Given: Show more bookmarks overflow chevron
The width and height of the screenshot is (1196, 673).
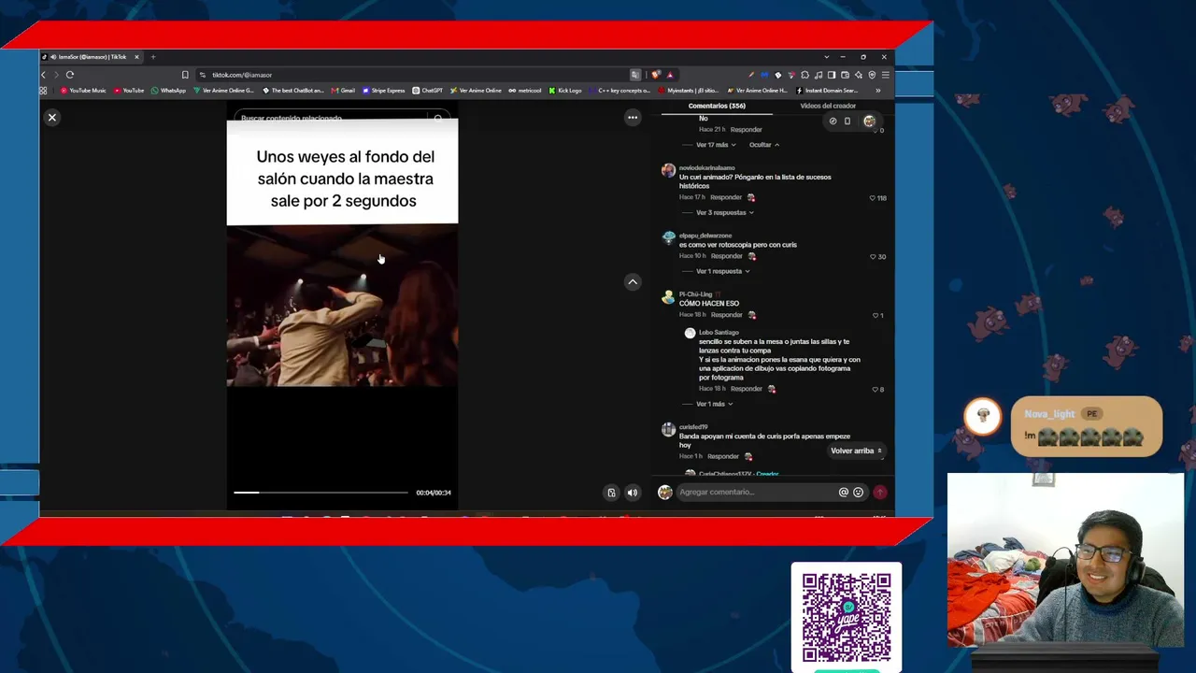Looking at the screenshot, I should click(x=877, y=91).
